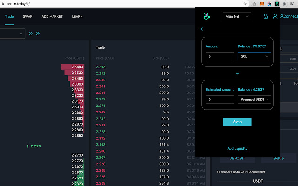Image resolution: width=298 pixels, height=186 pixels.
Task: Open the Main Net network dropdown
Action: (237, 16)
